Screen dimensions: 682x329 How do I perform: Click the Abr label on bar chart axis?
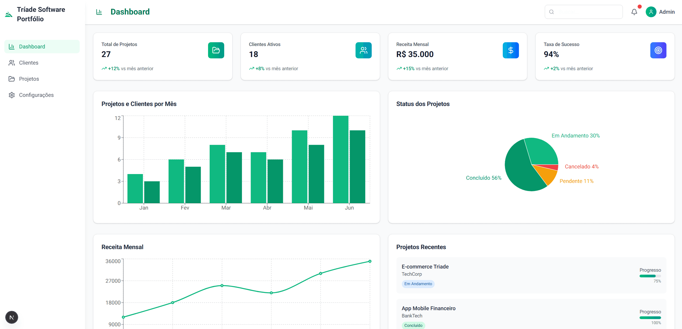267,208
